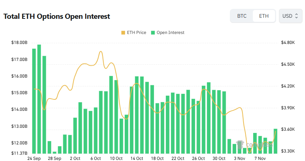Switch to the BTC tab
This screenshot has width=305, height=161.
pos(242,16)
